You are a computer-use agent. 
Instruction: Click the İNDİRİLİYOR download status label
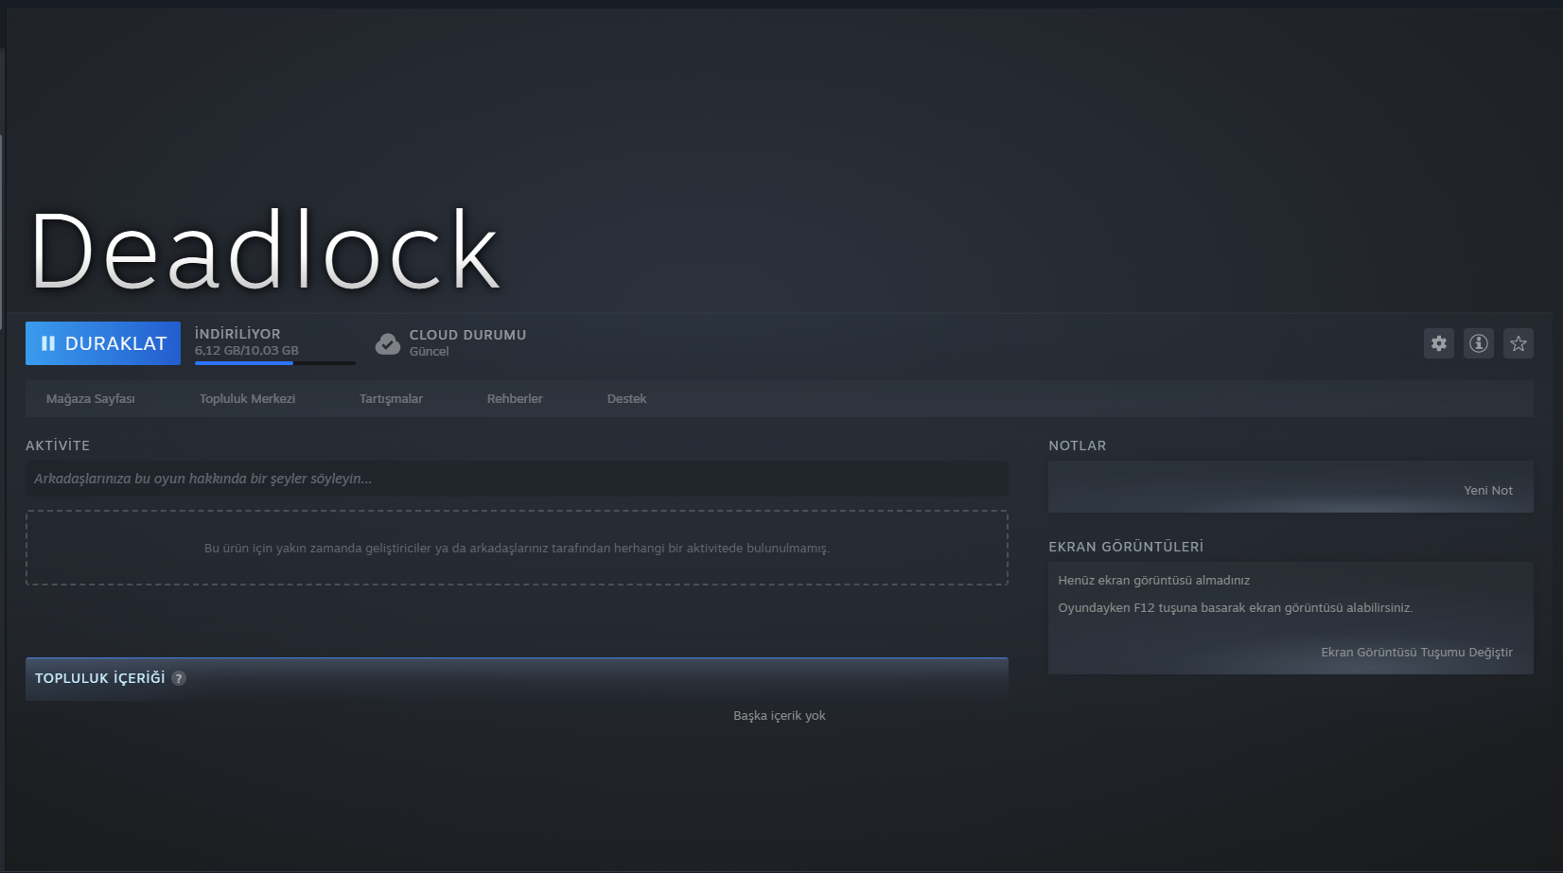[237, 334]
